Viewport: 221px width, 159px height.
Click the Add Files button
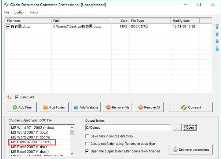pos(22,107)
